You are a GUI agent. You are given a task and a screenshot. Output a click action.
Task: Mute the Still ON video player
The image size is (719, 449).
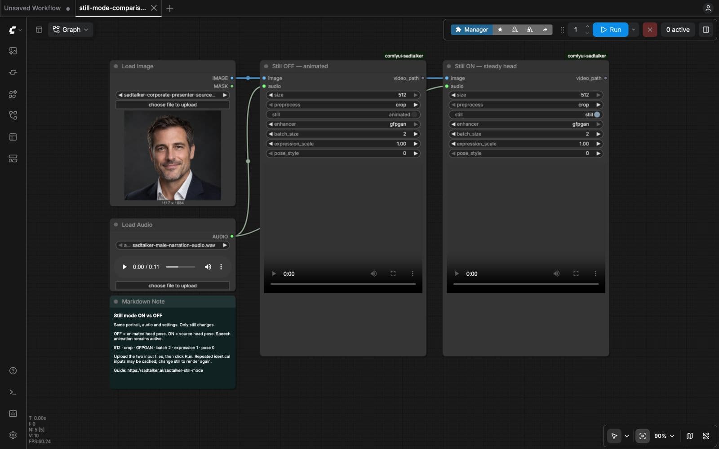click(556, 273)
